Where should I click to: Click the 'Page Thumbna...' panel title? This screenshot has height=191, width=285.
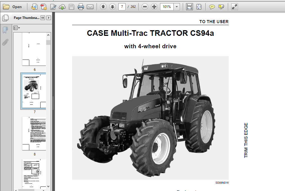pyautogui.click(x=26, y=18)
